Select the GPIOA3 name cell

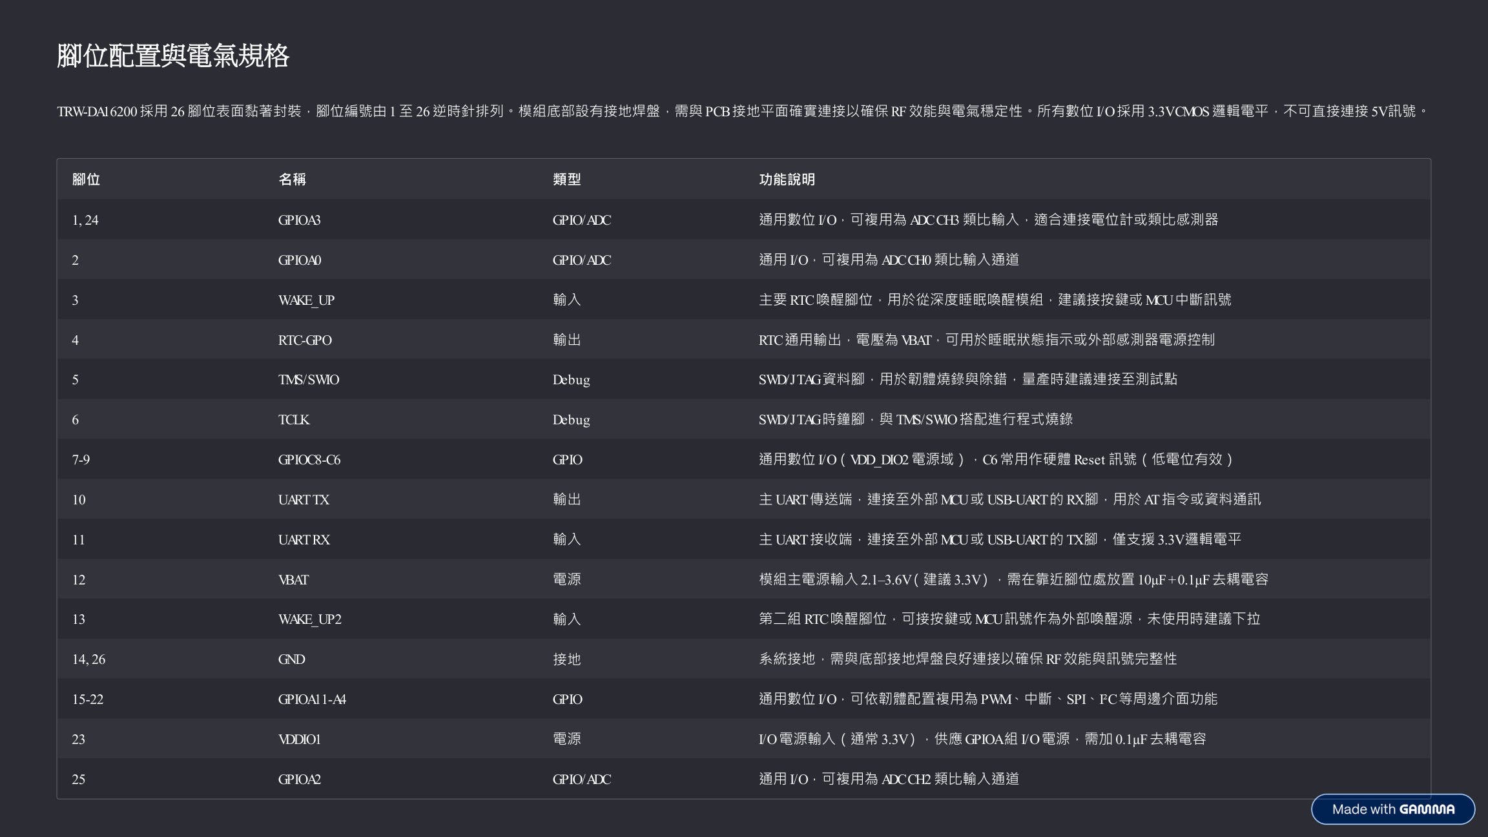299,220
